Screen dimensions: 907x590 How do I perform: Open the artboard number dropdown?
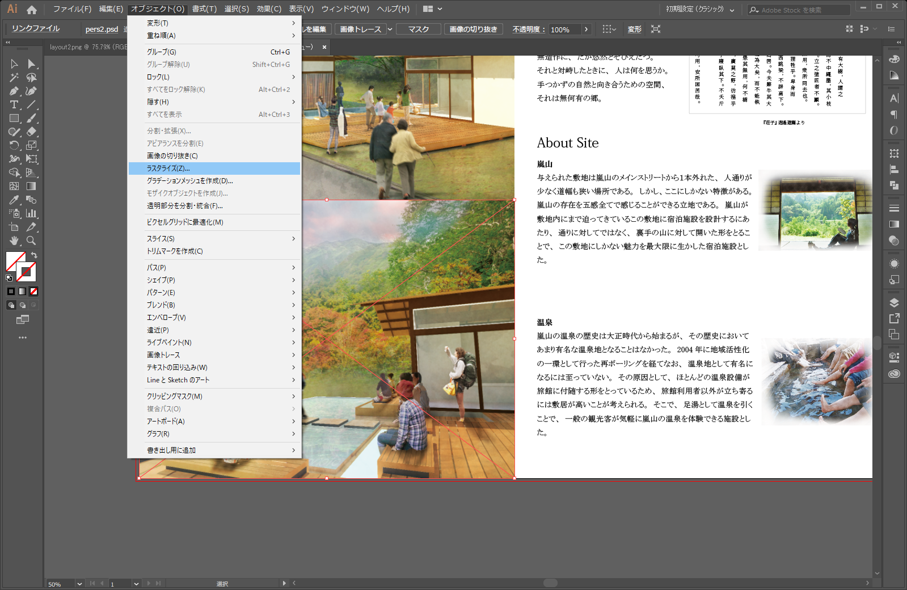136,584
